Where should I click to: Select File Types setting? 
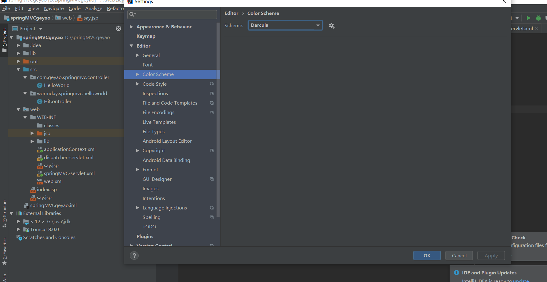pyautogui.click(x=154, y=131)
